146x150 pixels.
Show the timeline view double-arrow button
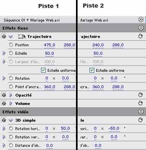tap(141, 20)
